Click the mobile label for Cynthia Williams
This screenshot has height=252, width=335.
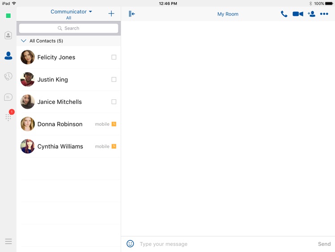tap(102, 146)
